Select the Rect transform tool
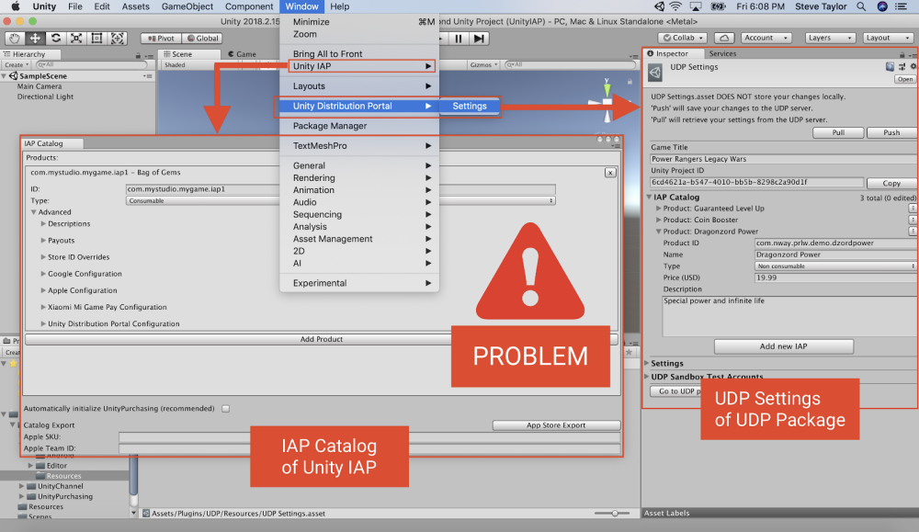 (96, 38)
